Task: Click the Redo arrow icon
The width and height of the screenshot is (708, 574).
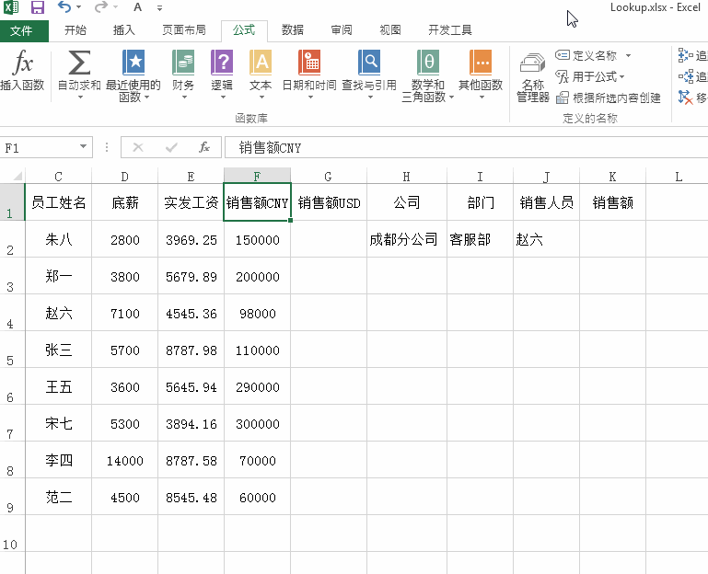Action: tap(101, 6)
